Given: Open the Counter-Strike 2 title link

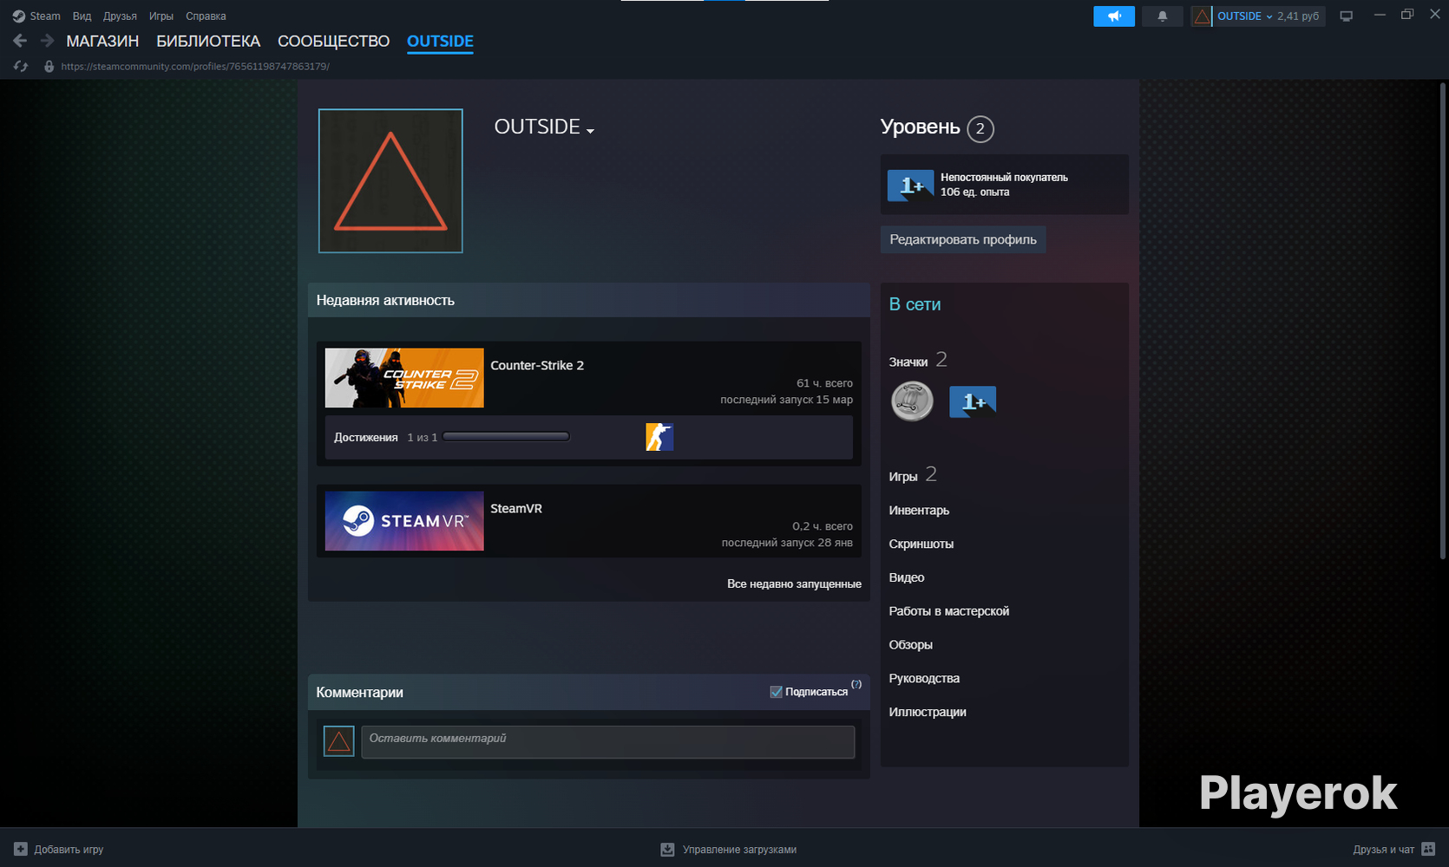Looking at the screenshot, I should pyautogui.click(x=537, y=366).
